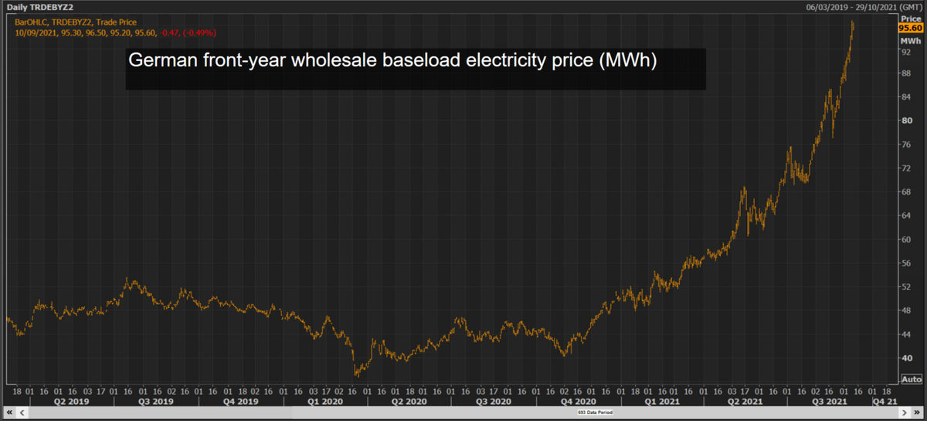Image resolution: width=927 pixels, height=421 pixels.
Task: Click the double-left rewind arrow at bottom-left
Action: (8, 414)
